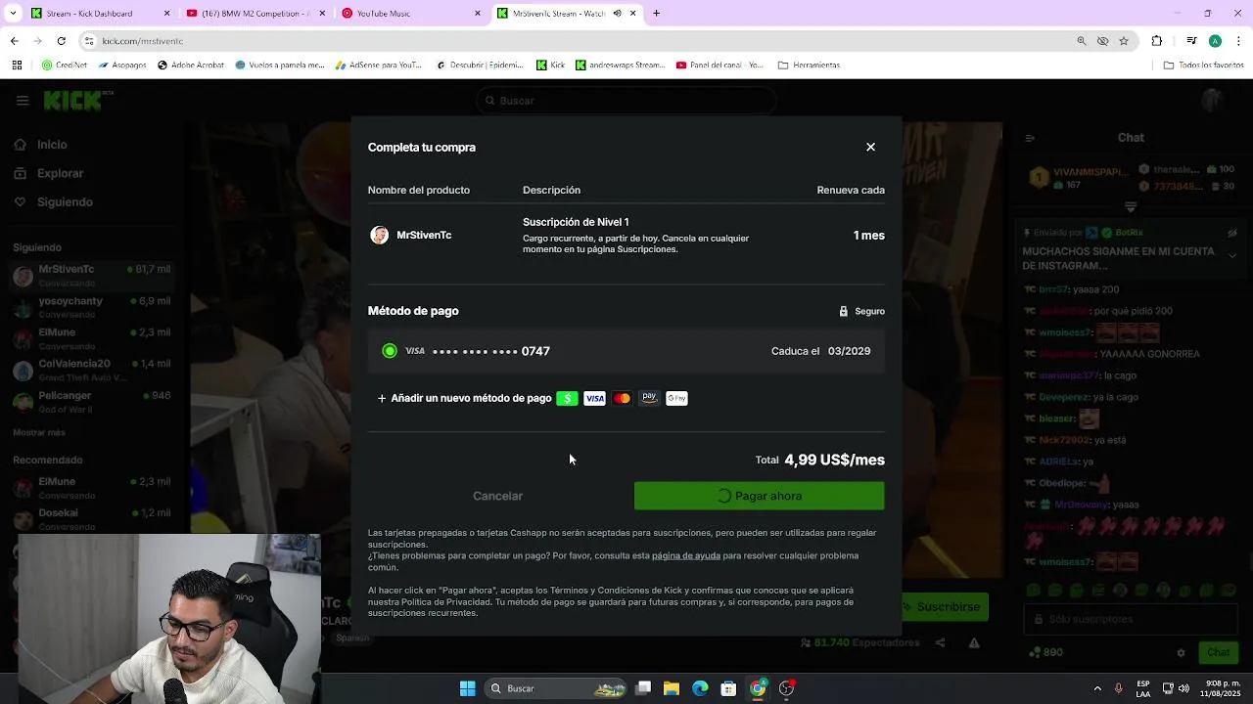This screenshot has height=704, width=1253.
Task: Bookmark this page with the star icon
Action: point(1124,41)
